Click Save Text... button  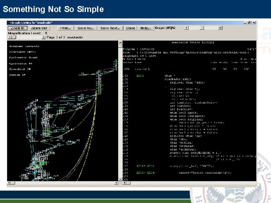(x=110, y=28)
